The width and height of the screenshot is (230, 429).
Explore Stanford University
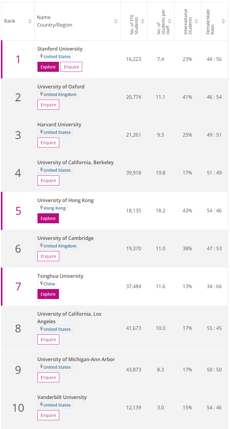click(x=48, y=67)
